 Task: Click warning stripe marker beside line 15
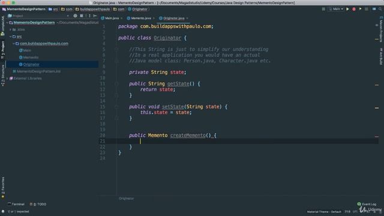(x=377, y=108)
